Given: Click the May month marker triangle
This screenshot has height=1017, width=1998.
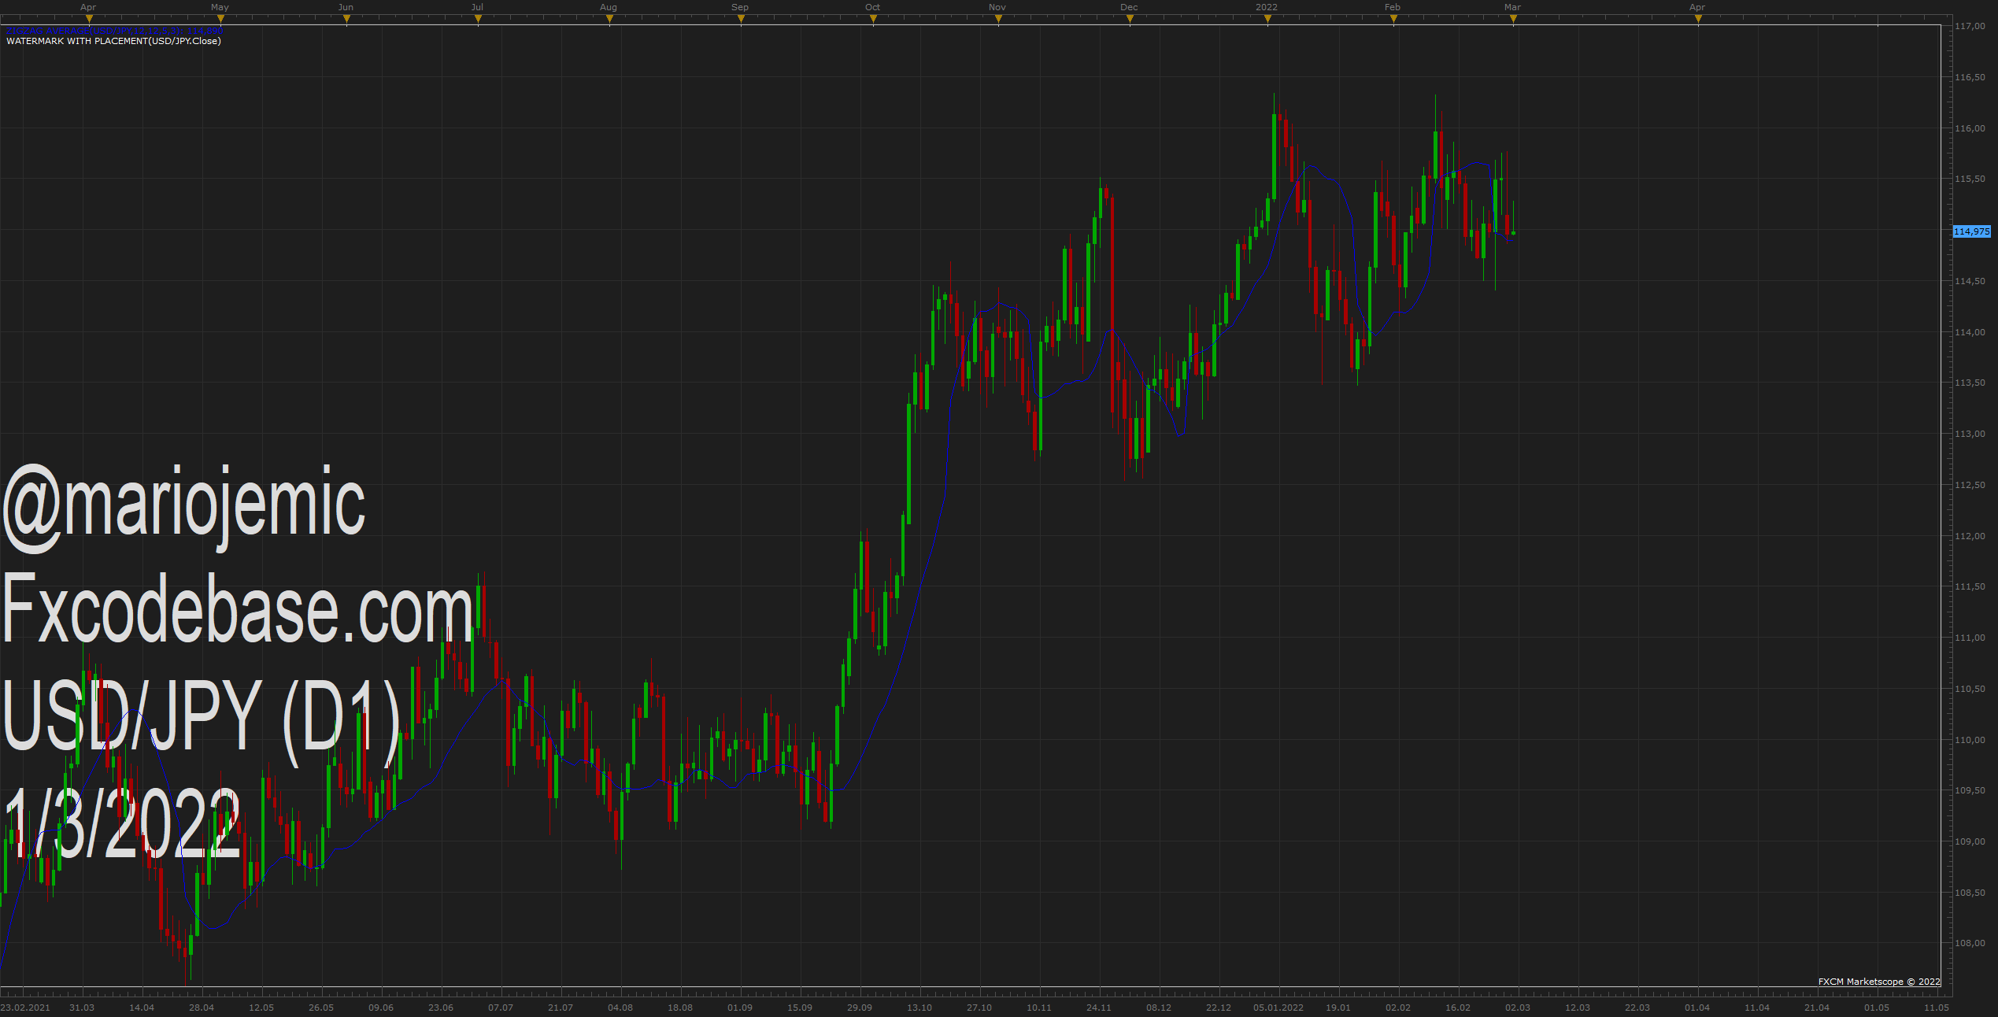Looking at the screenshot, I should (220, 19).
